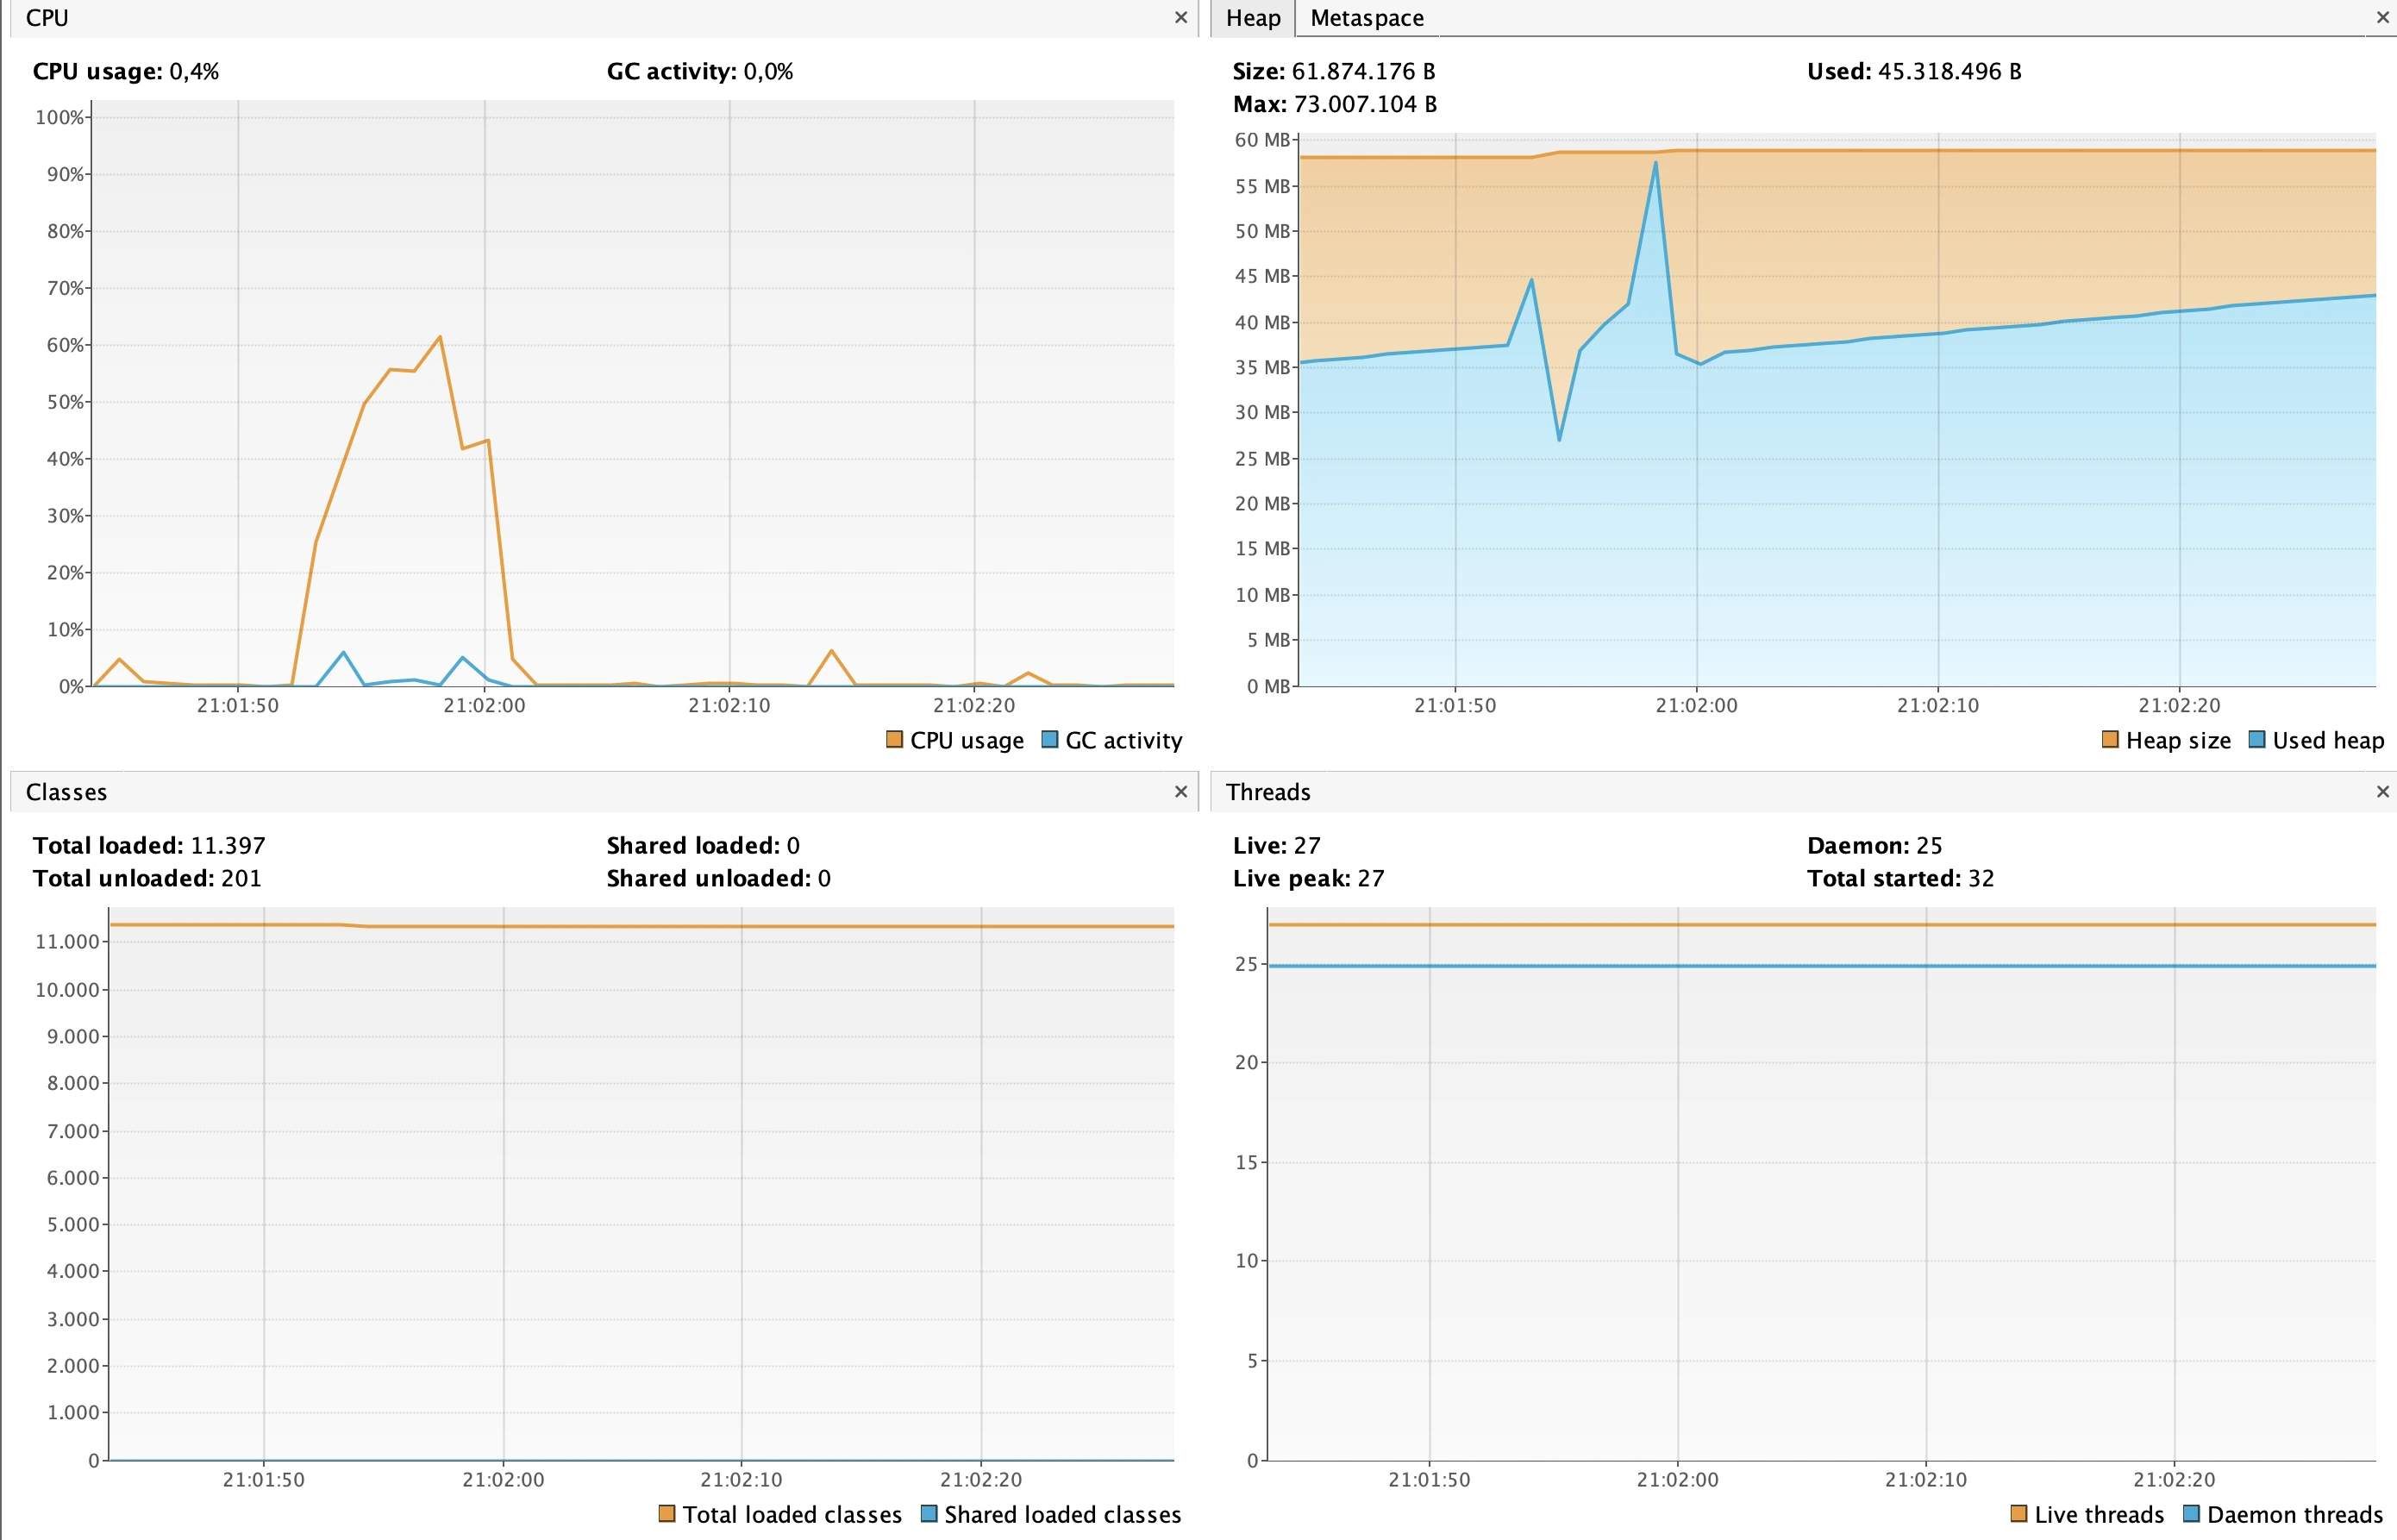This screenshot has width=2397, height=1540.
Task: Click the Used heap legend label
Action: tap(2328, 740)
